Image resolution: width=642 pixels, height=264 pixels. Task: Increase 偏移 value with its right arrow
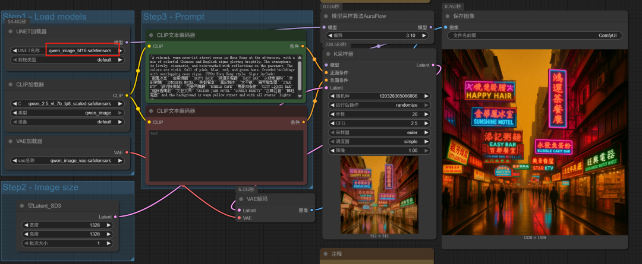tap(424, 36)
